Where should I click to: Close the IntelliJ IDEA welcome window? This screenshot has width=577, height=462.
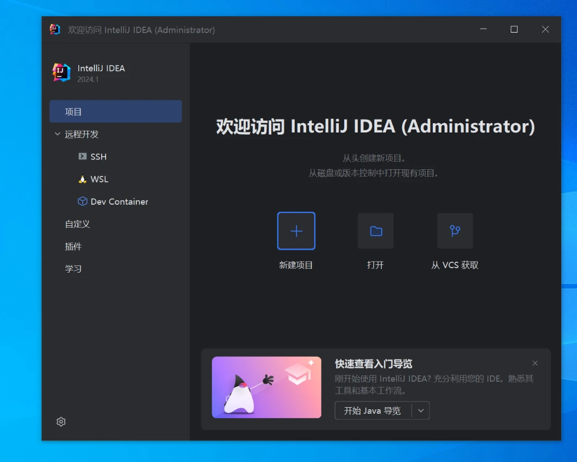point(545,29)
